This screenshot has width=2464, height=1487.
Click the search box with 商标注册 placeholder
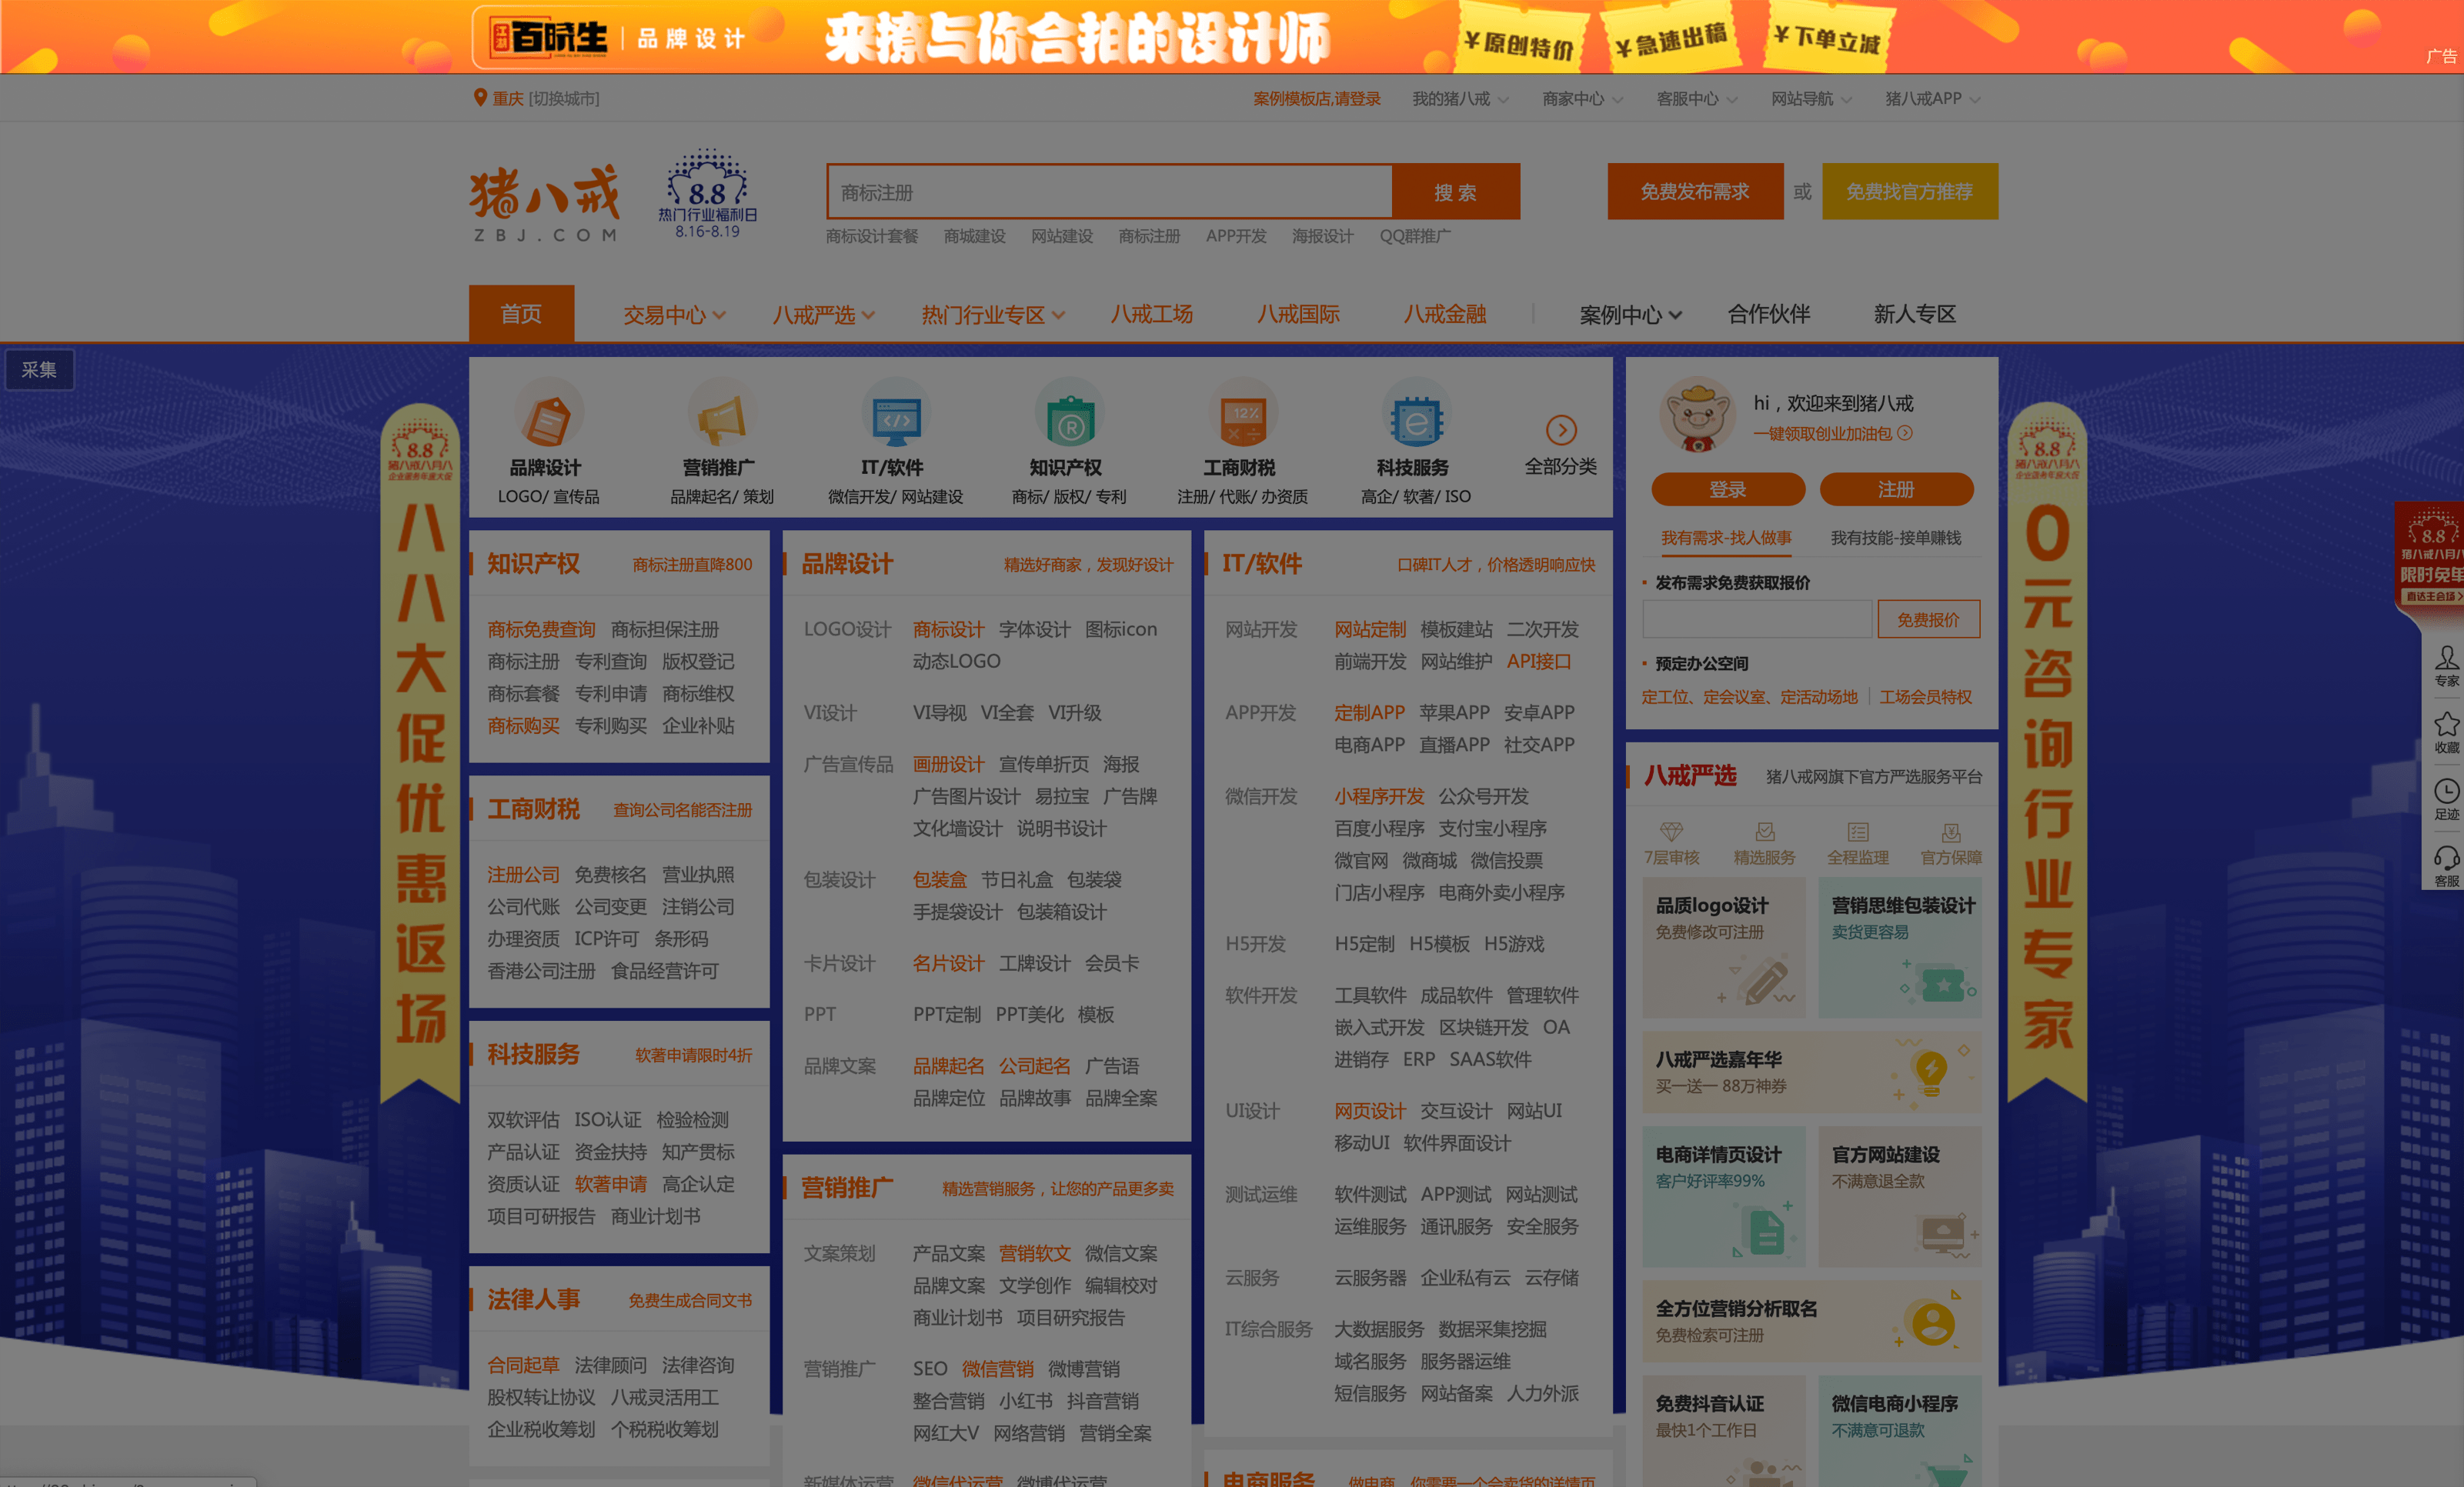[1109, 192]
